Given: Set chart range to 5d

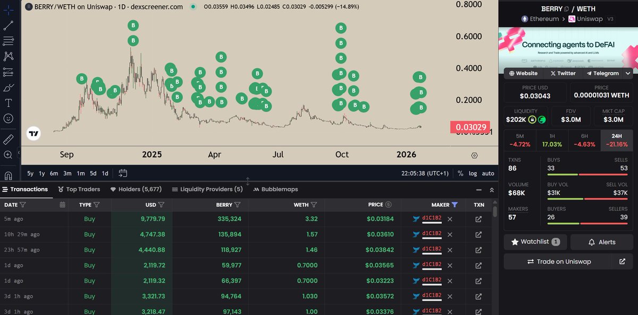Looking at the screenshot, I should click(93, 173).
